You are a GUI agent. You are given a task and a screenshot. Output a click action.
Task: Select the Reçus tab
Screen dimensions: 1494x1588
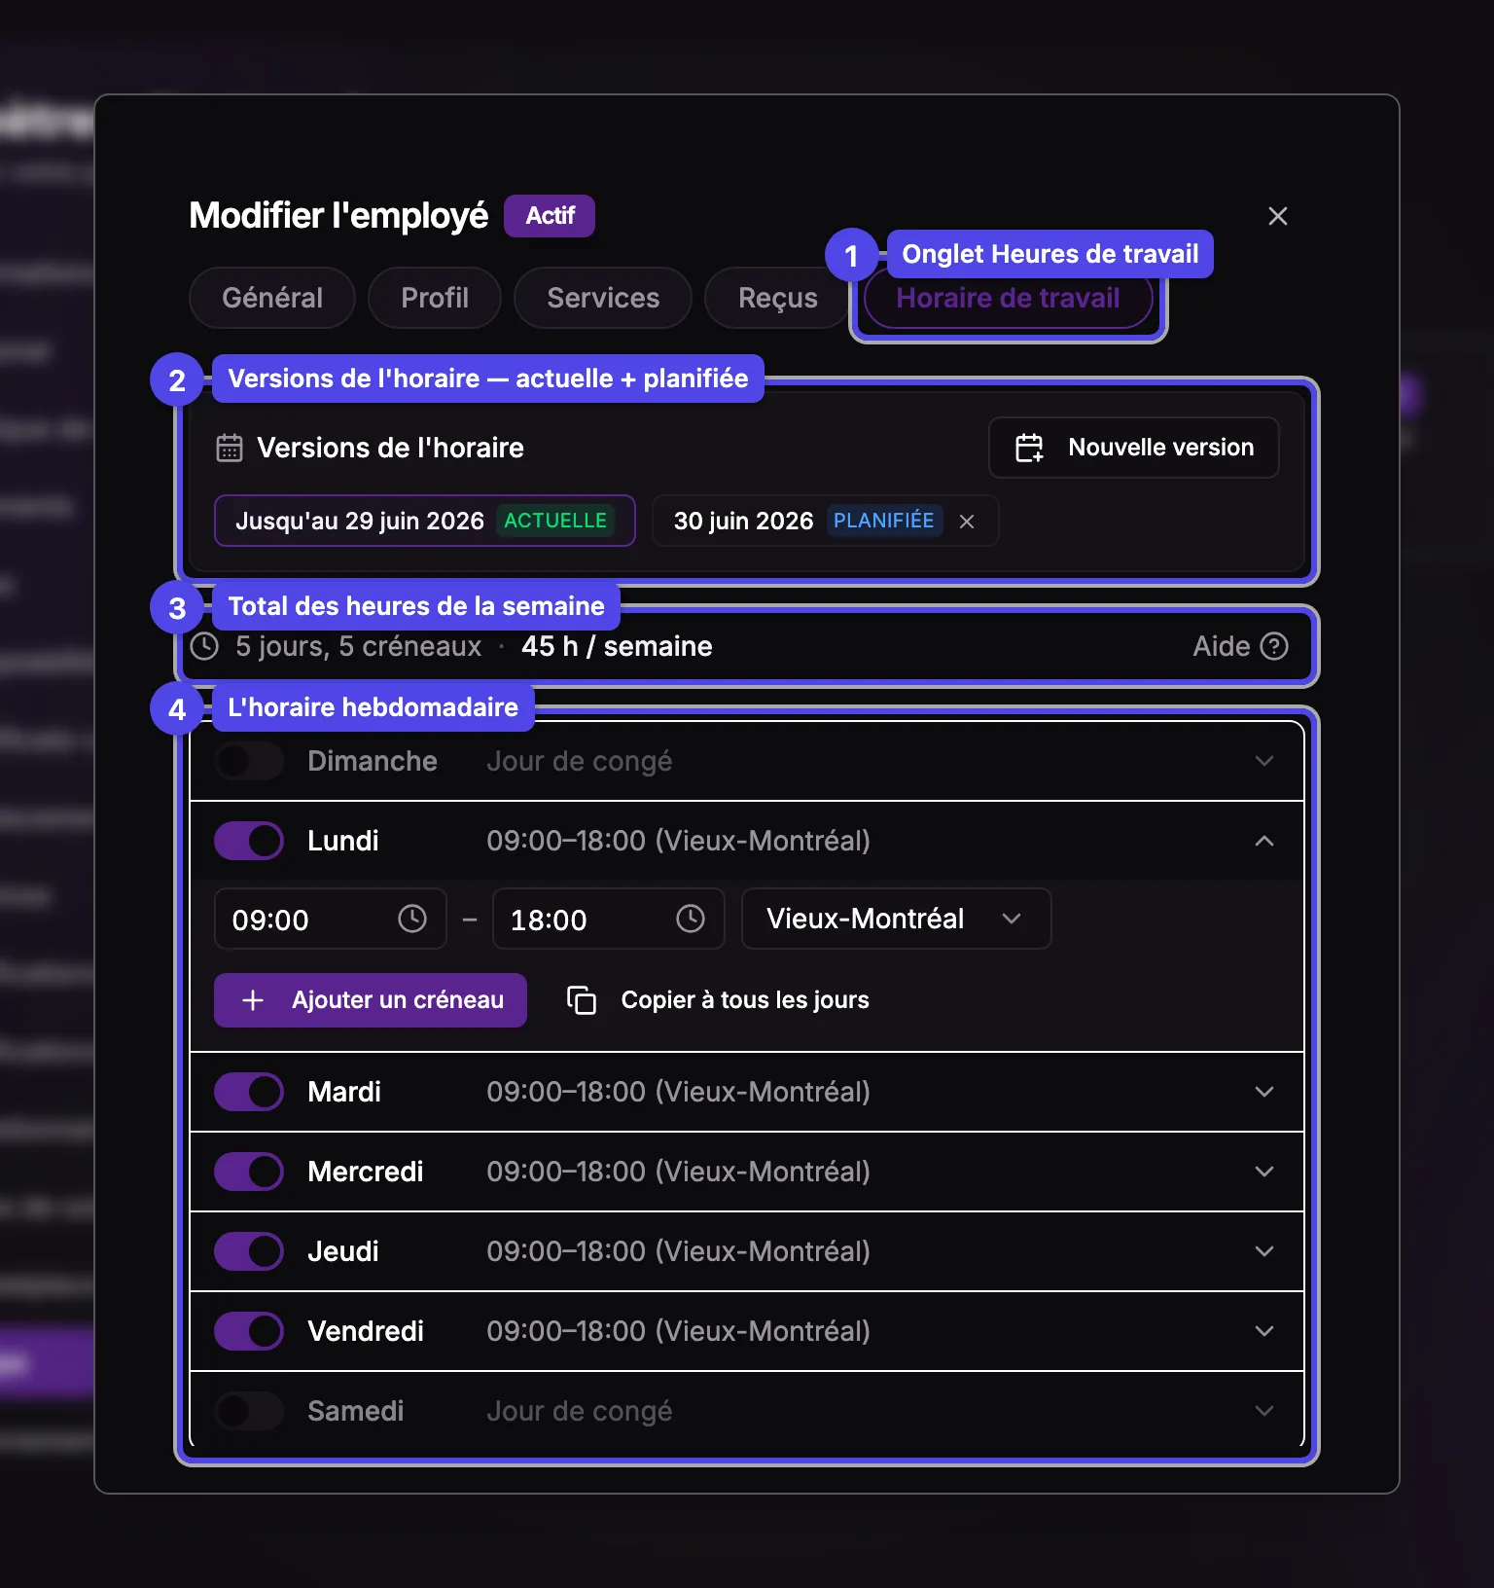777,298
